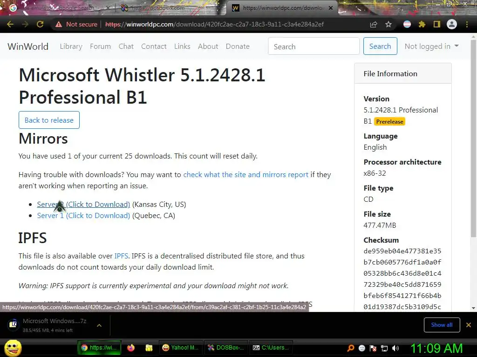The width and height of the screenshot is (477, 357).
Task: Open the Donate nav item
Action: [x=238, y=46]
